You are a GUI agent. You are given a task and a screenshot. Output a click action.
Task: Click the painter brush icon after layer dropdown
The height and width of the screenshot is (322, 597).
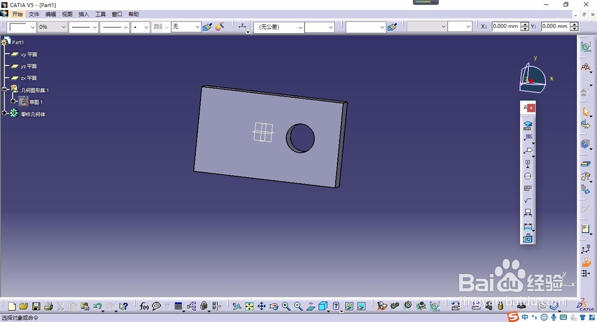(x=207, y=27)
